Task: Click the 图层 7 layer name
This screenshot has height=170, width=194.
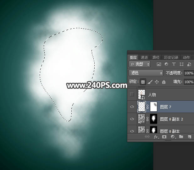Action: 165,107
